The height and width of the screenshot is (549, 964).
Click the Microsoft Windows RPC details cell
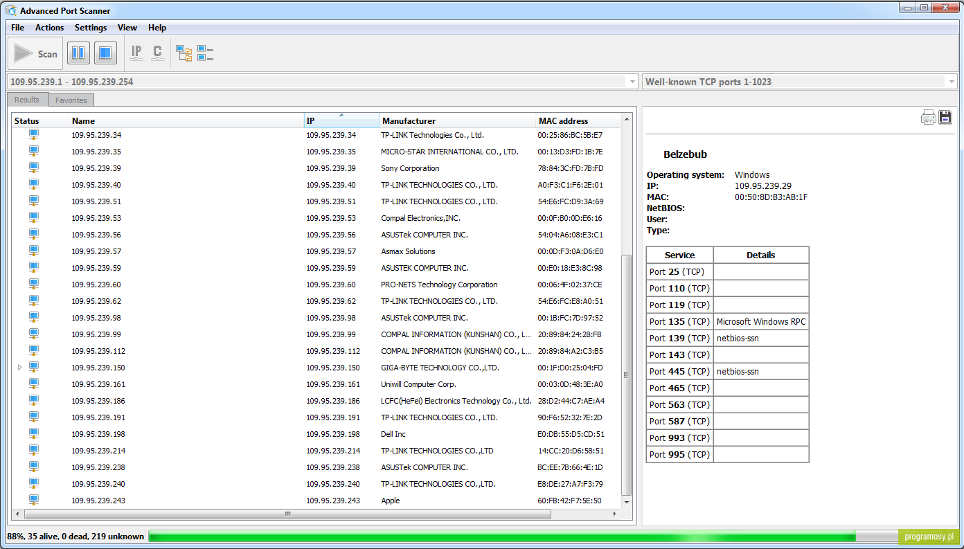tap(761, 321)
